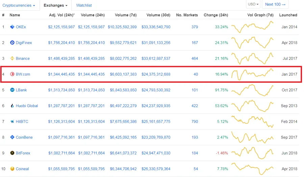This screenshot has width=304, height=177.
Task: Open the DigiFinex exchange link
Action: tap(24, 43)
